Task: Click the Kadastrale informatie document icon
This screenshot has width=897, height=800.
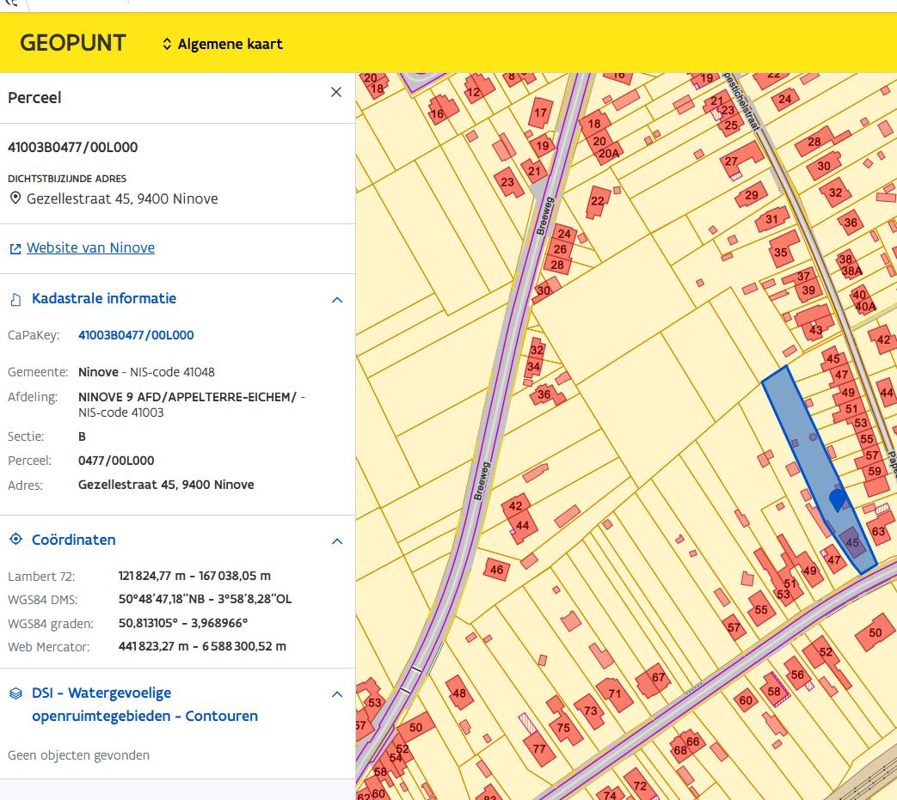Action: [15, 299]
